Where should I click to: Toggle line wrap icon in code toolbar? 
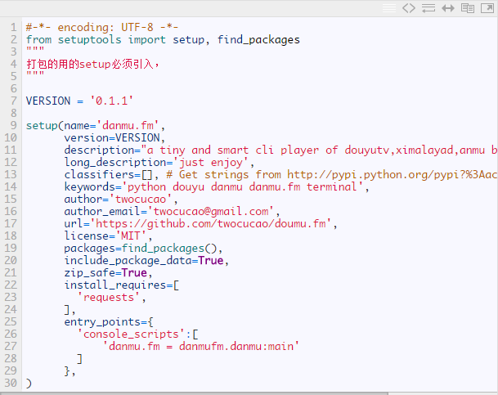coord(428,8)
